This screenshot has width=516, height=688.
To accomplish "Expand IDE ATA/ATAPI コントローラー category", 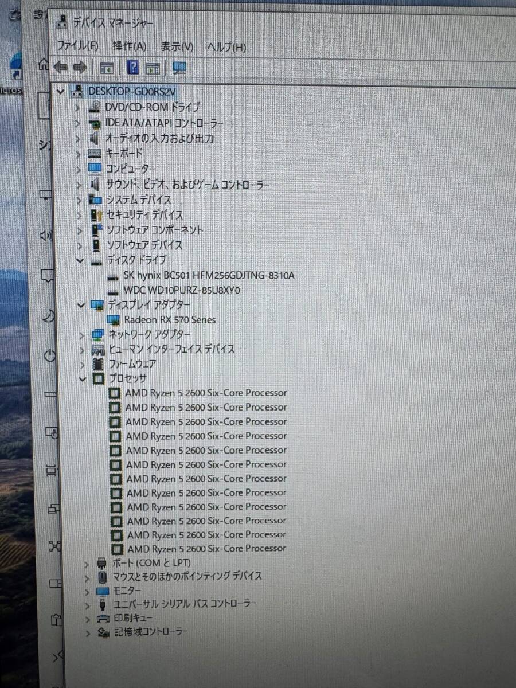I will tap(77, 122).
